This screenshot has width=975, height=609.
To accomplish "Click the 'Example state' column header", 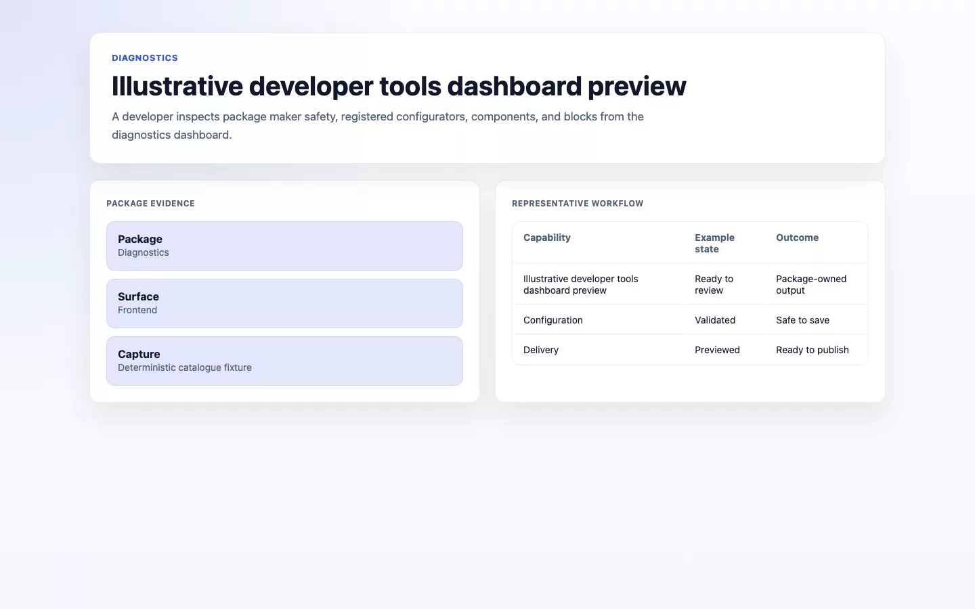I will point(714,243).
